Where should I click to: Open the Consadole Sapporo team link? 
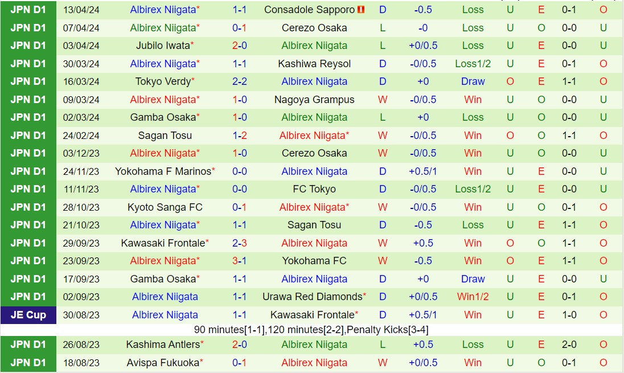tap(309, 10)
